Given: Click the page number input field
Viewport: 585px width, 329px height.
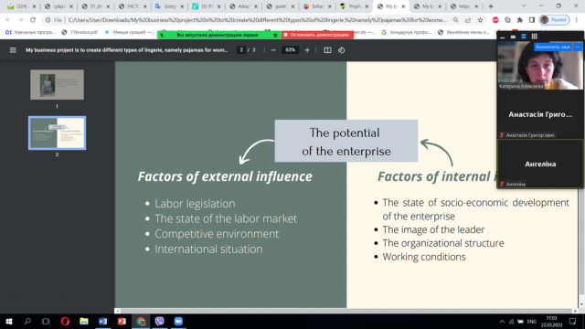Looking at the screenshot, I should pos(241,50).
